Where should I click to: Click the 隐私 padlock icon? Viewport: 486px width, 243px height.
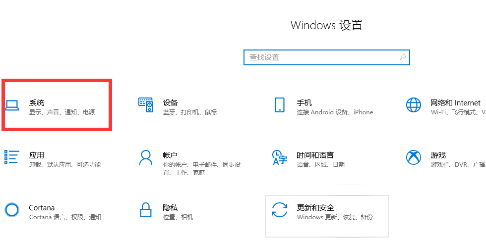click(x=146, y=210)
